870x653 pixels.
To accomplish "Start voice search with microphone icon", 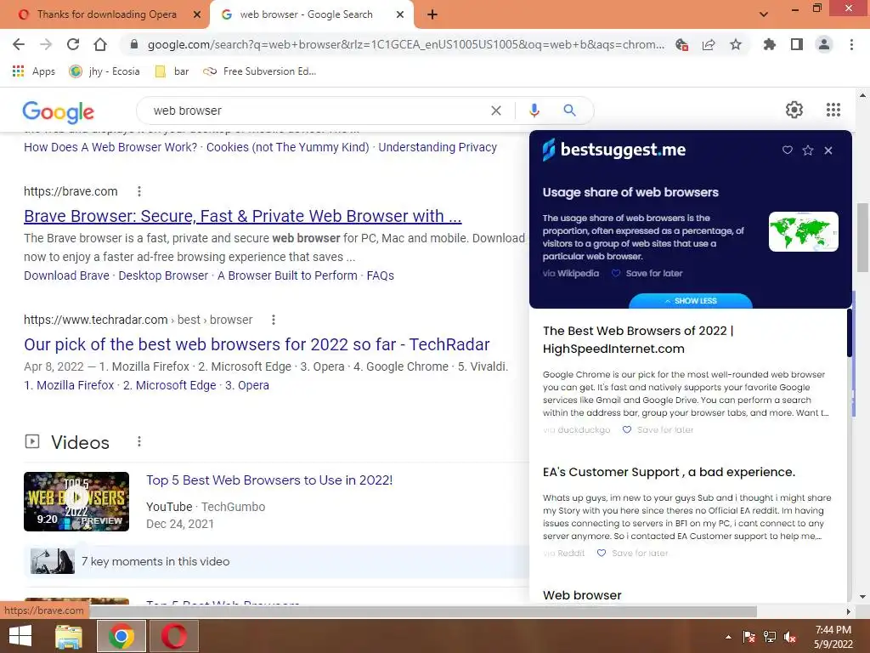I will pos(534,111).
